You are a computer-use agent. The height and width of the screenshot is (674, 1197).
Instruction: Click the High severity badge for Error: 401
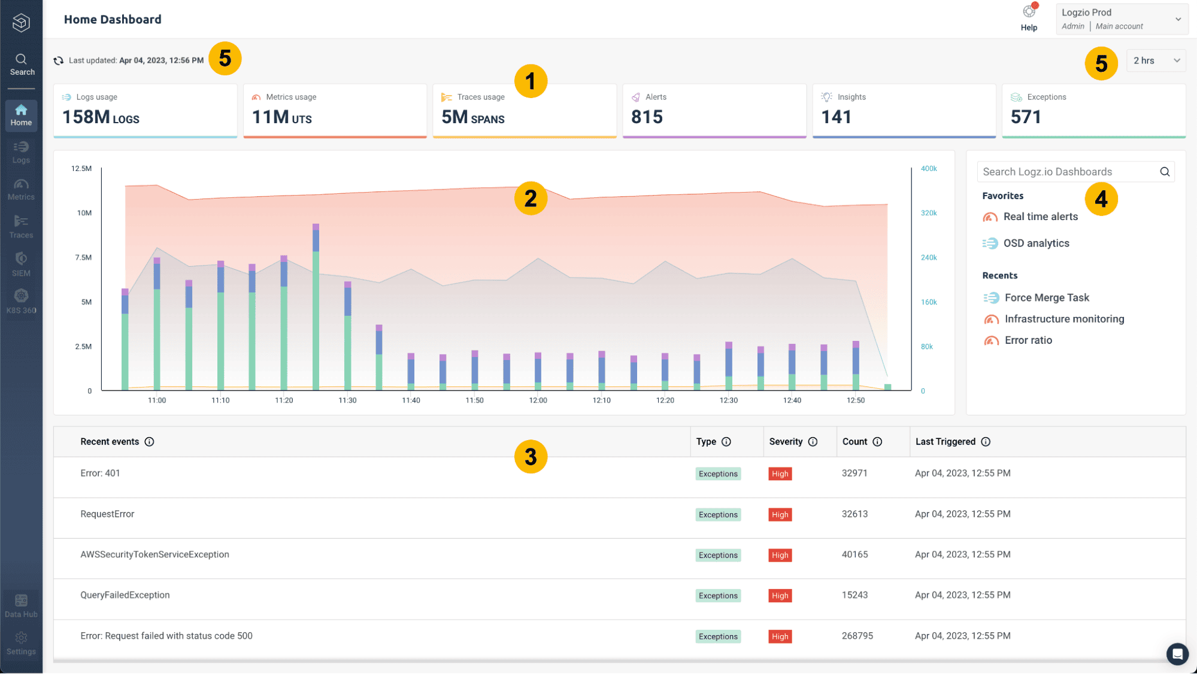[780, 473]
